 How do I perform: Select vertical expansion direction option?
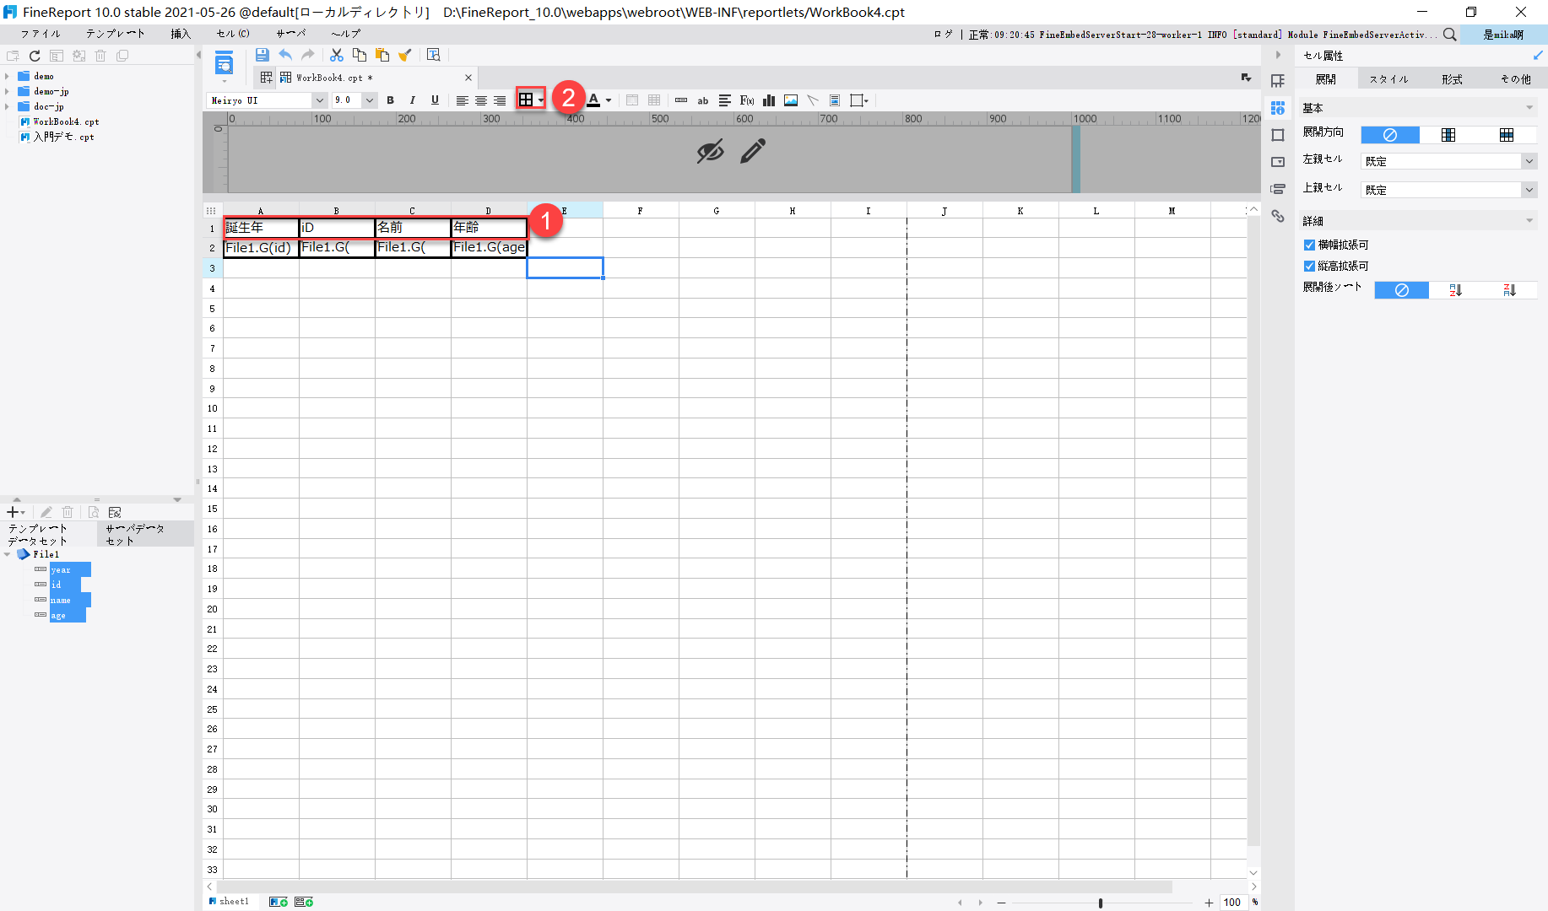[1448, 135]
